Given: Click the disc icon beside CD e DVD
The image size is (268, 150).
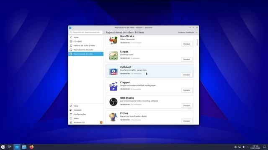Looking at the screenshot, I should 71,41.
